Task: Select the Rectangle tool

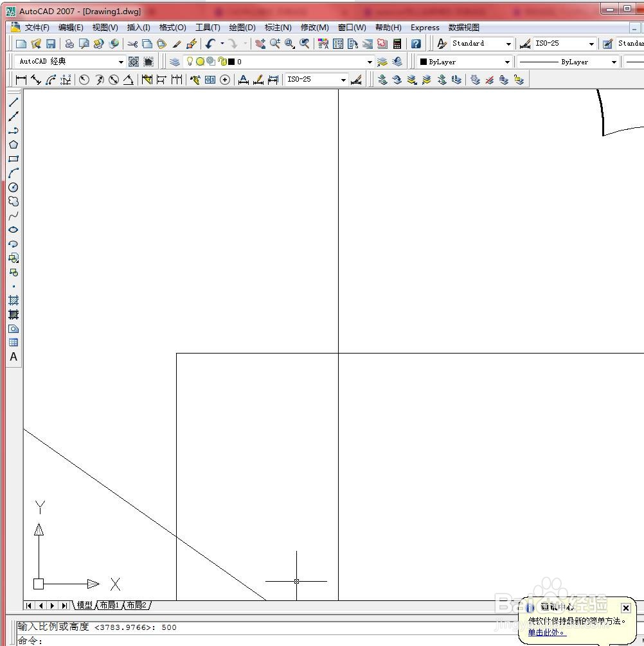Action: (13, 159)
